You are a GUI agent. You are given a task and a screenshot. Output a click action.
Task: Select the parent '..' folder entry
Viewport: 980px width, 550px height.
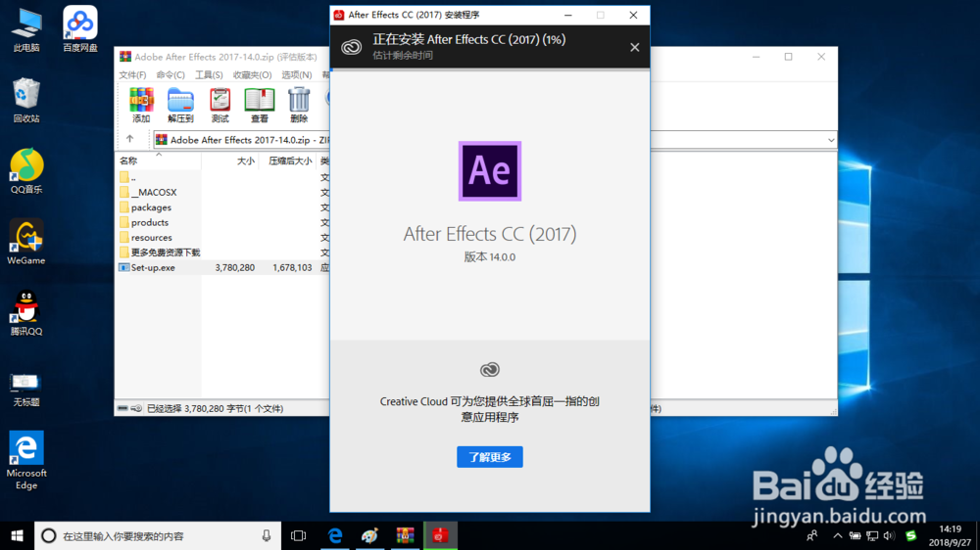pos(127,177)
